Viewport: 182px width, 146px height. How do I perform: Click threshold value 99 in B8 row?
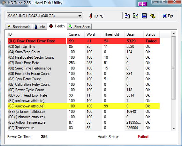106,106
